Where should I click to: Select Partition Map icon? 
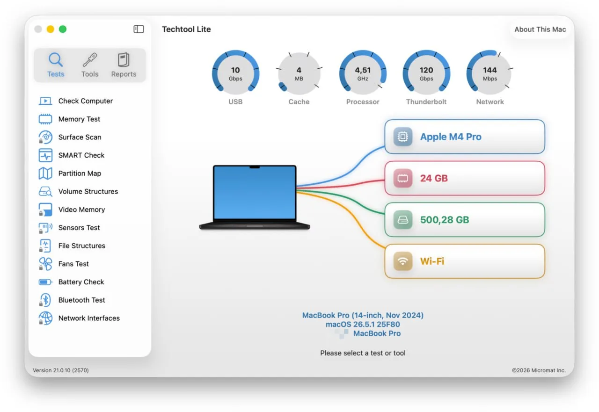pyautogui.click(x=45, y=173)
